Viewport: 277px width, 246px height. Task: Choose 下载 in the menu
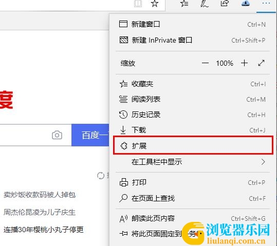click(193, 130)
